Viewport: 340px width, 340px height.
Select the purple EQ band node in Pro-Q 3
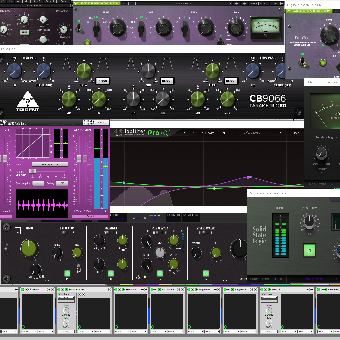point(248,177)
